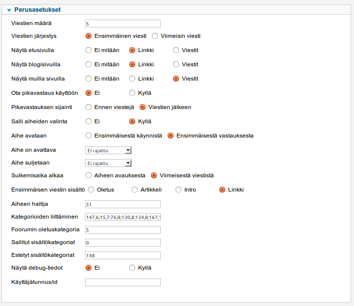Collapse the Perusasetukset panel arrow
This screenshot has height=306, width=354.
click(9, 10)
